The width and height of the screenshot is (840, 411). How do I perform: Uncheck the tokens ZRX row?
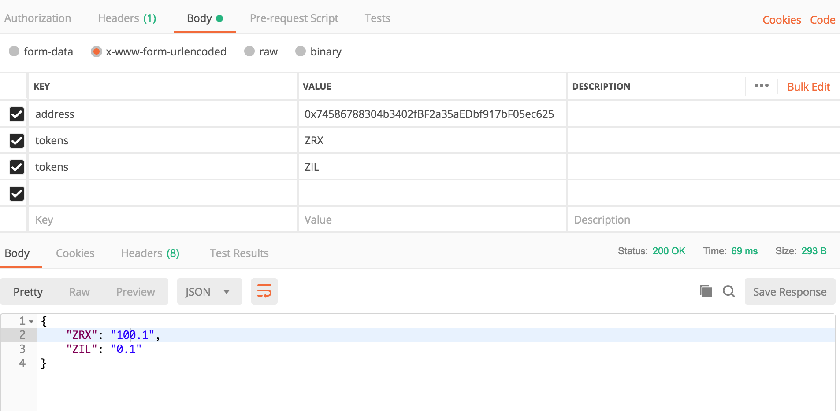point(16,140)
